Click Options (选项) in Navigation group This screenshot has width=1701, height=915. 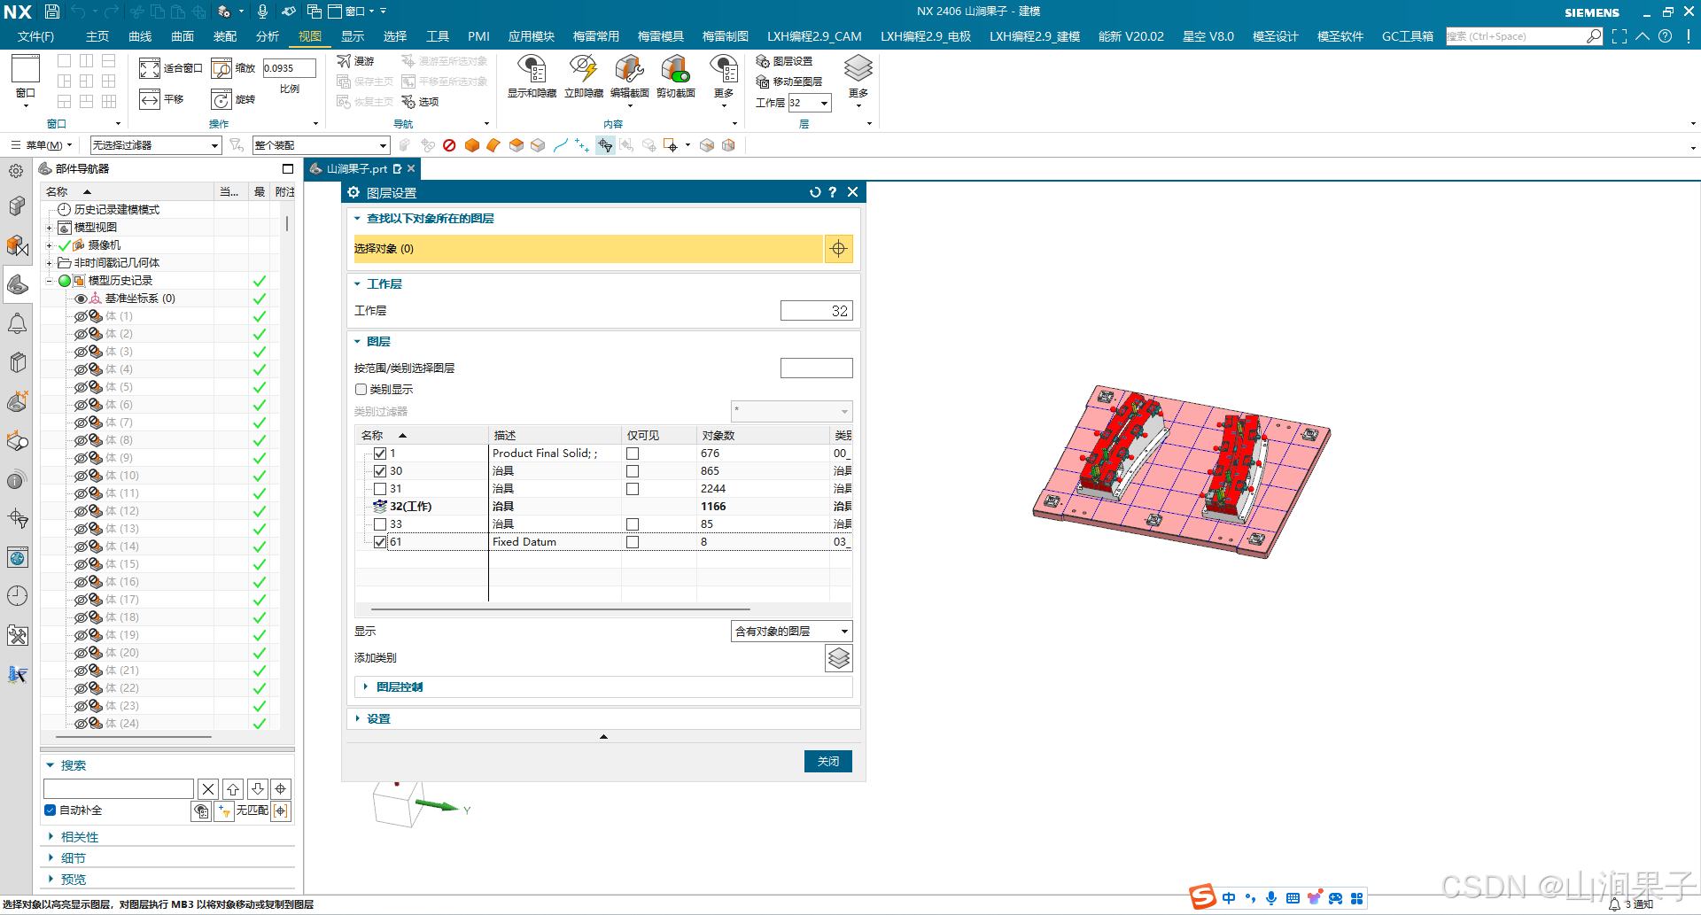[421, 102]
